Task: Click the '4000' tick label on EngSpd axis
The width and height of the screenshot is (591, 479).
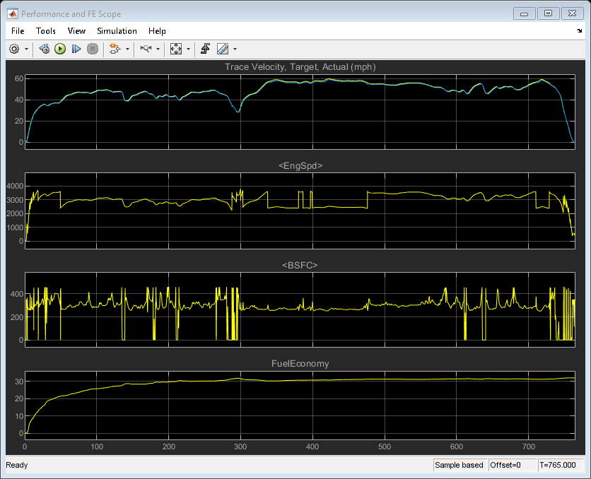Action: point(15,186)
